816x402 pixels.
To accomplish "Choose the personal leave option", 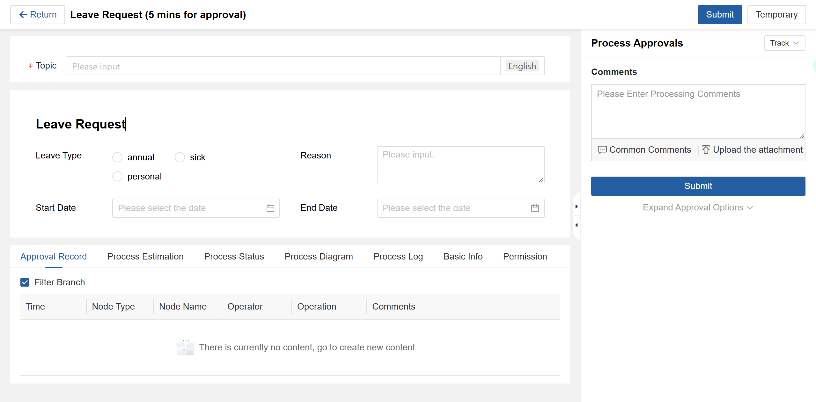I will coord(117,176).
